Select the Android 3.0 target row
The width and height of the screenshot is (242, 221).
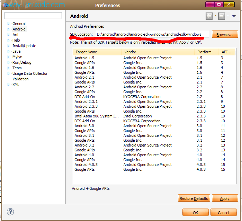click(154, 126)
